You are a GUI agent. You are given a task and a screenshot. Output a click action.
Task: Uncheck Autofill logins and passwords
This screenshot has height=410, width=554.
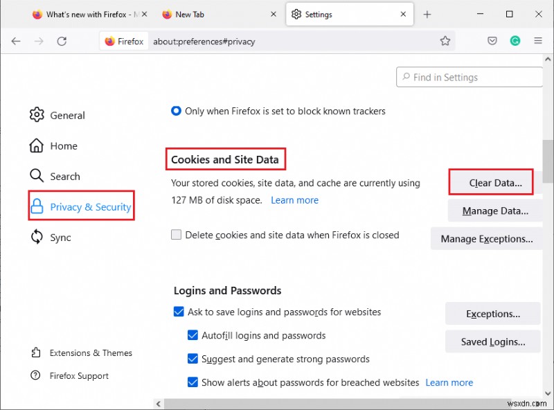pyautogui.click(x=193, y=335)
